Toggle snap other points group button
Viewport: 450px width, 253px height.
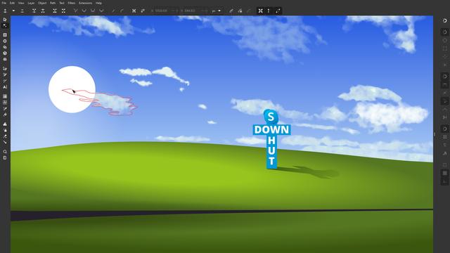(x=444, y=129)
